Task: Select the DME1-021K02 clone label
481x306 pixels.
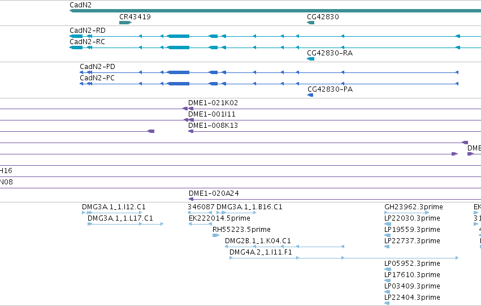Action: click(213, 103)
